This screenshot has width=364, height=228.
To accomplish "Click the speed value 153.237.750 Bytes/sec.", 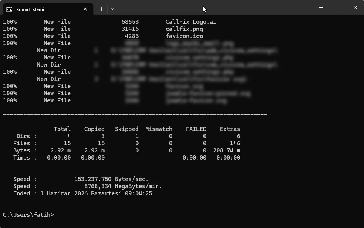I will (111, 179).
